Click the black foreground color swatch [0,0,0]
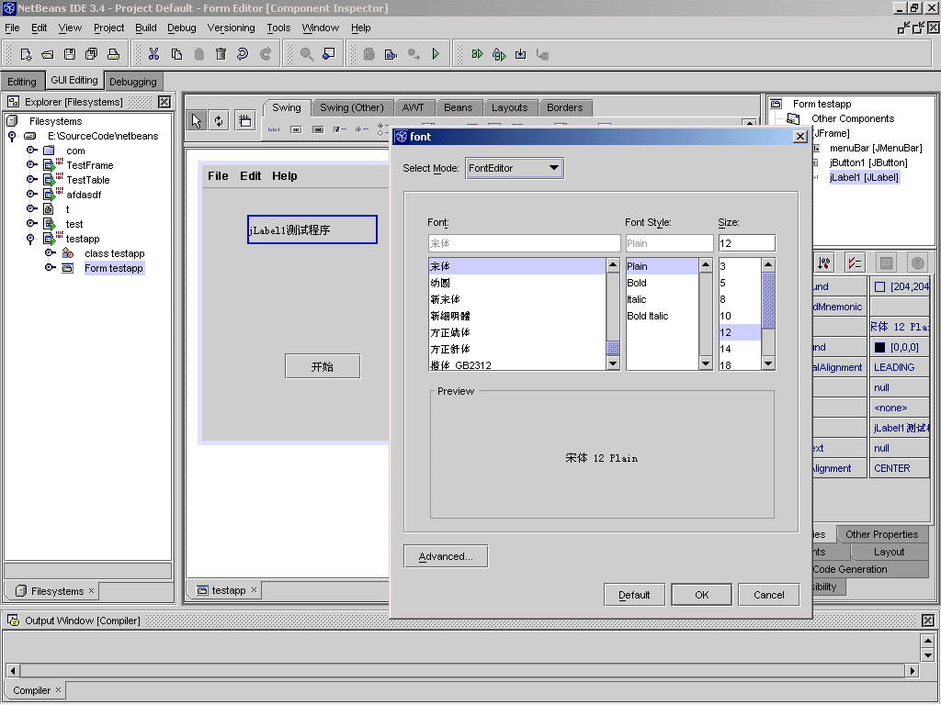Viewport: 941px width, 705px height. pyautogui.click(x=879, y=347)
